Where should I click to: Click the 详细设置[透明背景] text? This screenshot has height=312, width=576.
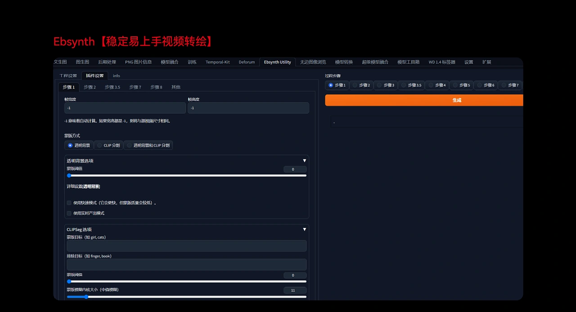click(x=83, y=186)
